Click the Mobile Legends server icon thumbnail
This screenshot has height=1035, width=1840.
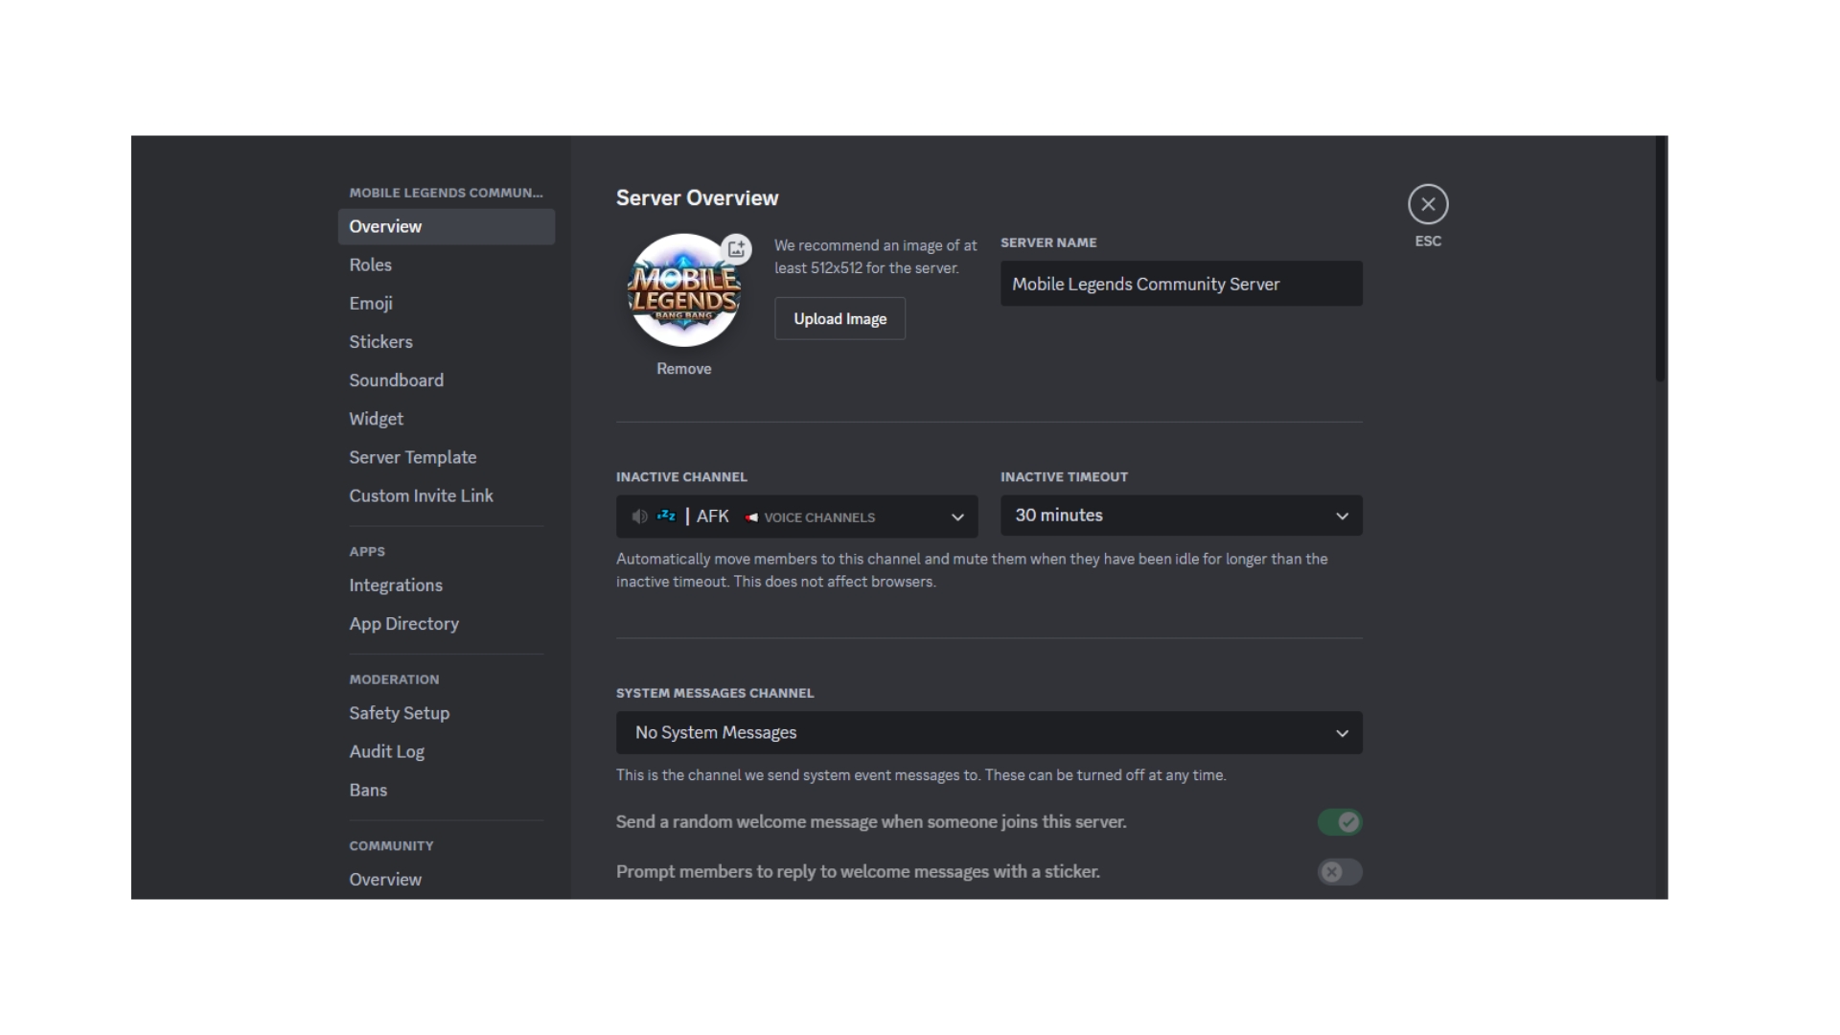tap(683, 291)
